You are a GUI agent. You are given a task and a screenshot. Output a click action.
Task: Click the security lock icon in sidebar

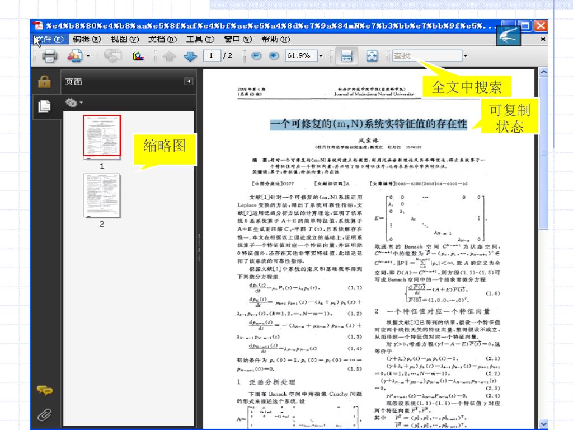click(45, 82)
